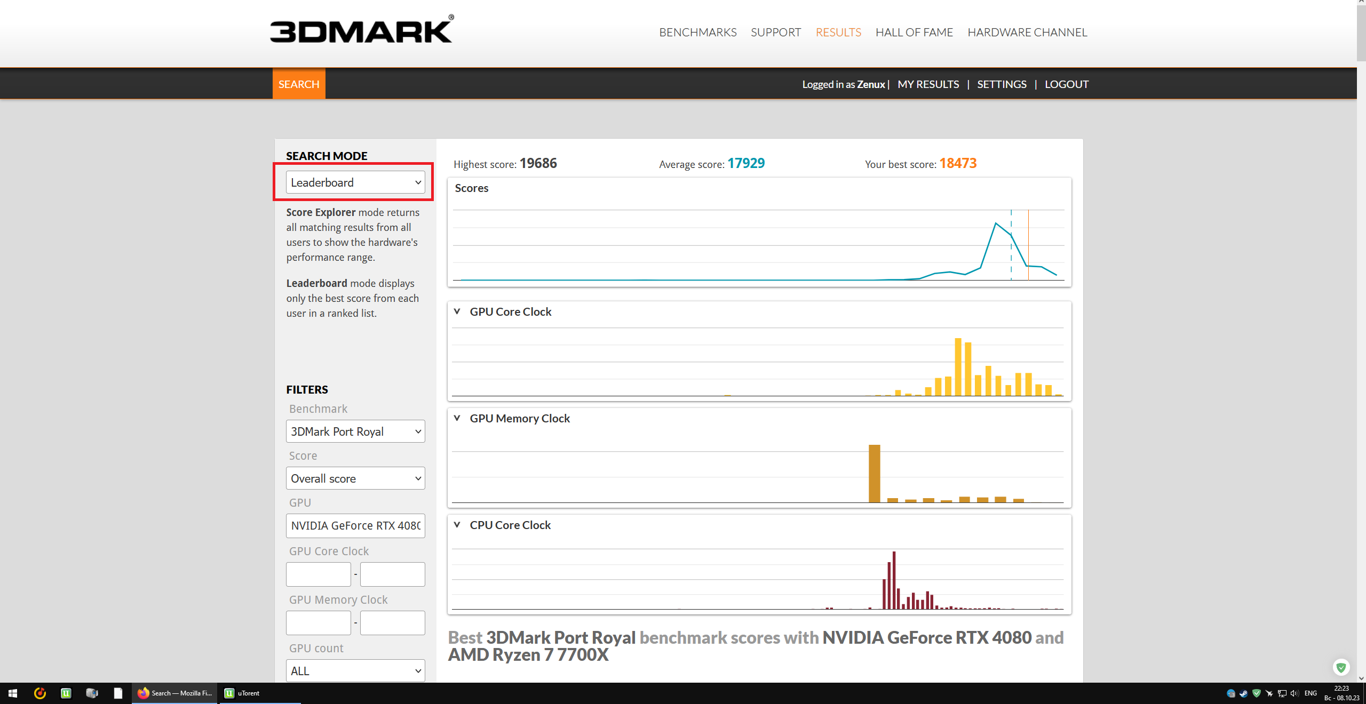Click the airplane mode tray icon
This screenshot has height=704, width=1366.
point(1269,693)
